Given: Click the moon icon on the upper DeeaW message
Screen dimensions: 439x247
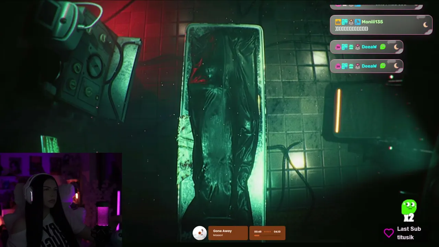Looking at the screenshot, I should [x=396, y=47].
